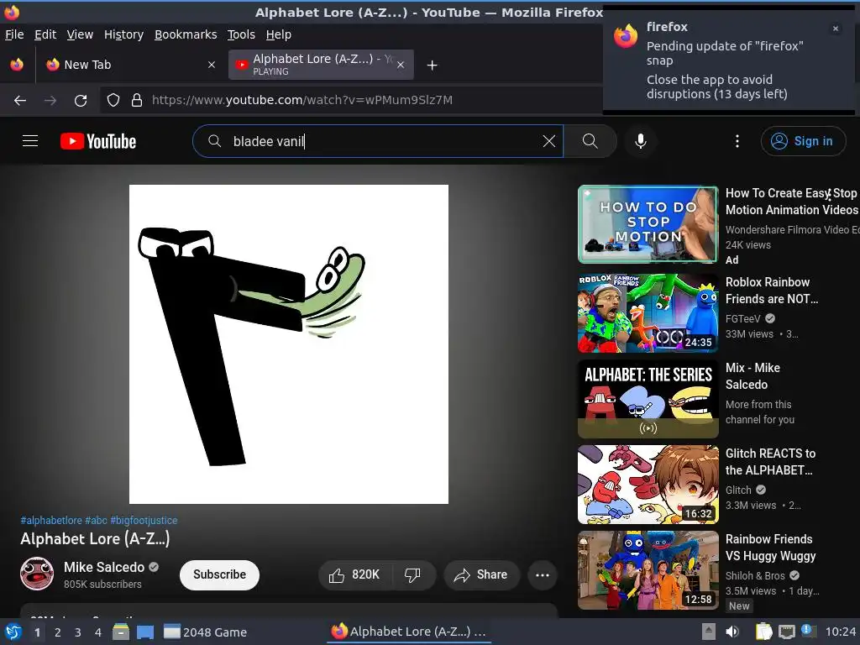
Task: Open 'Mix - Mike Salcedo' title
Action: (752, 376)
